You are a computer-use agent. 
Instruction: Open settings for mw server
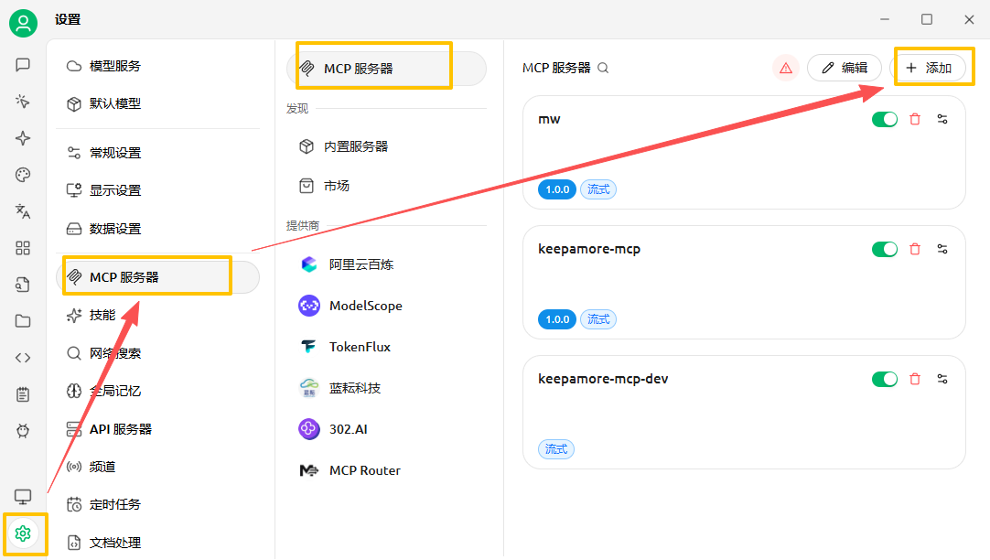942,119
